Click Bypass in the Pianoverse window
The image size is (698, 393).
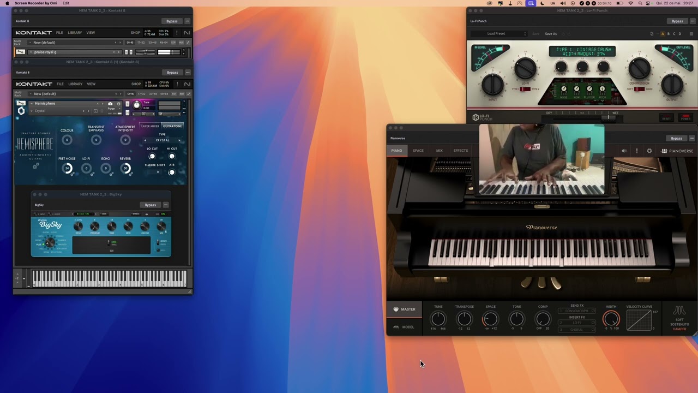click(676, 139)
